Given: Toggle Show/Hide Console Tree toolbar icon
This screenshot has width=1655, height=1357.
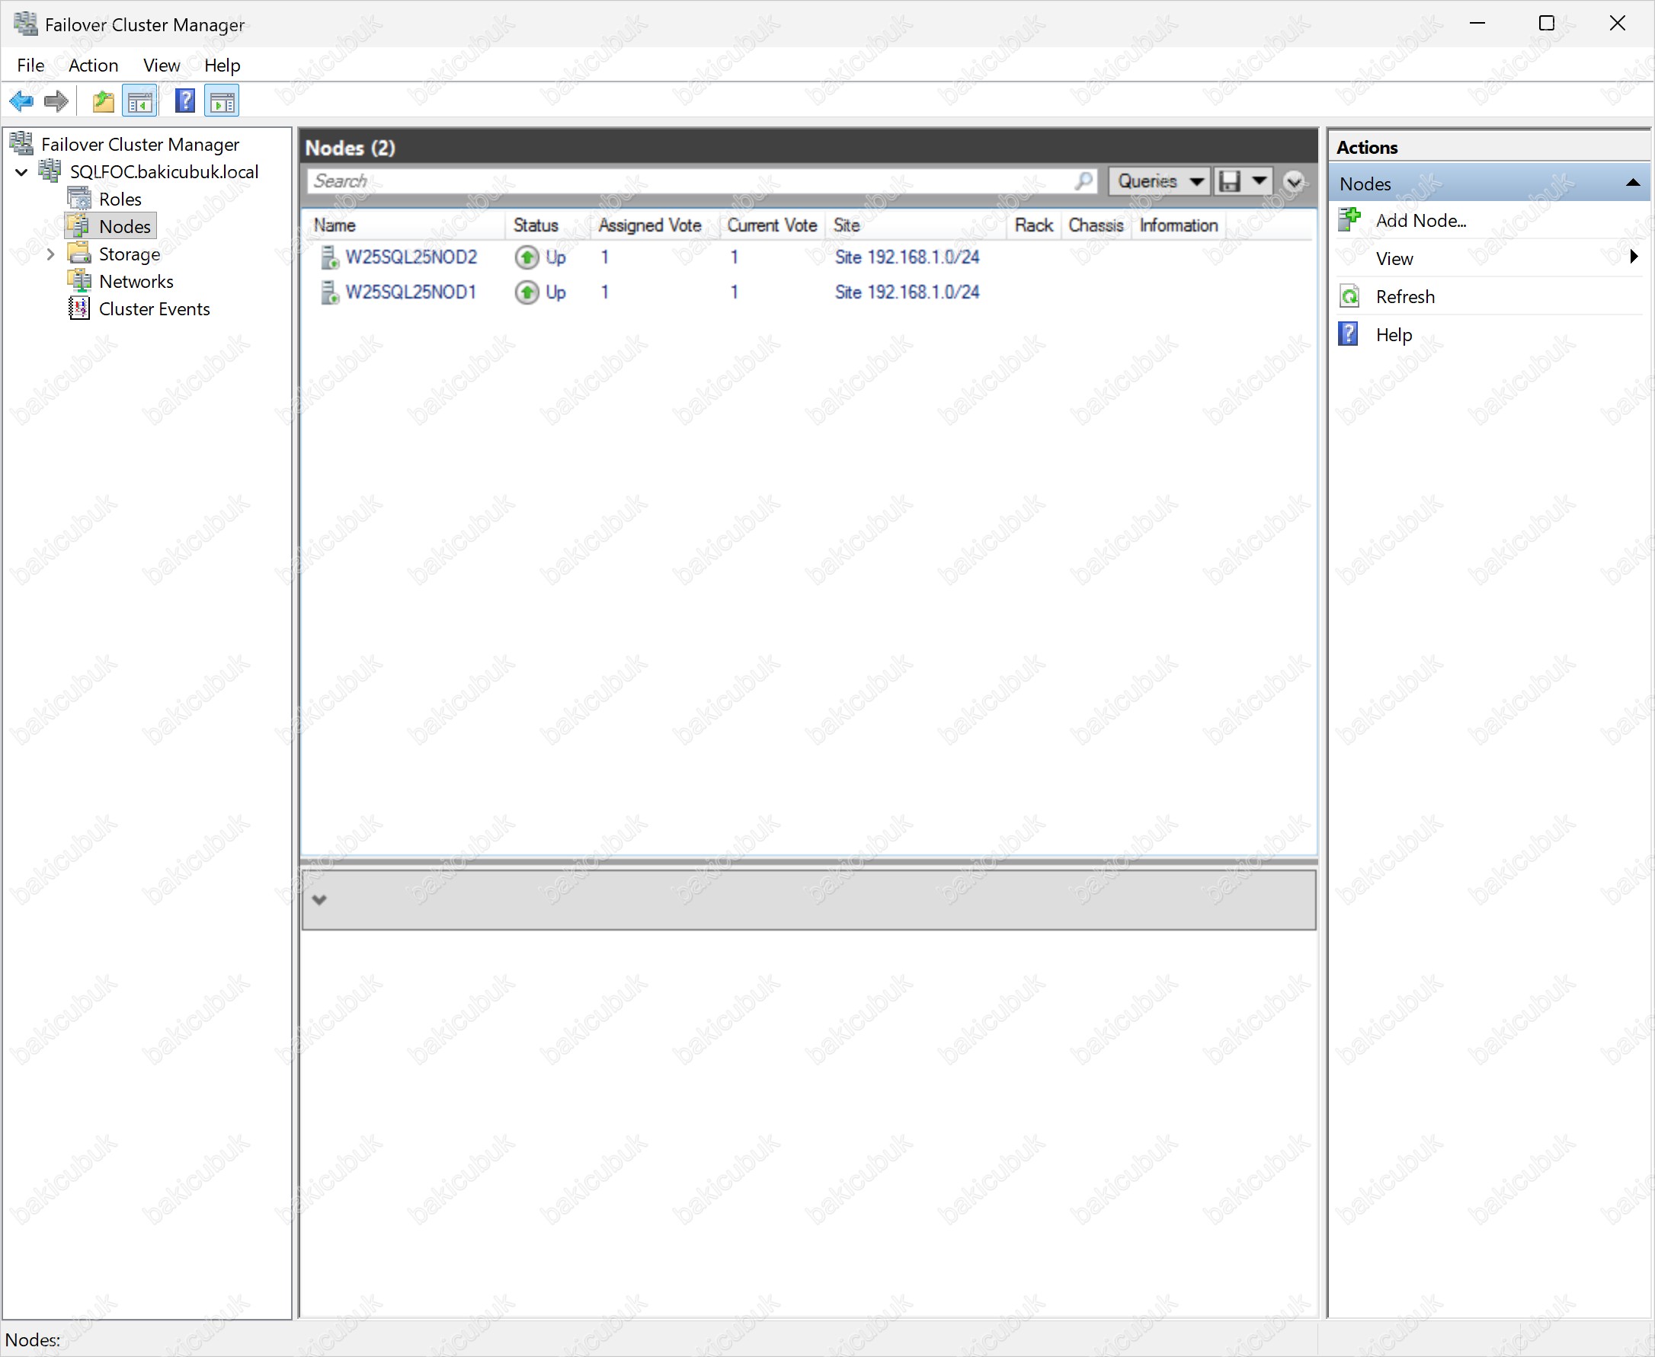Looking at the screenshot, I should (141, 101).
